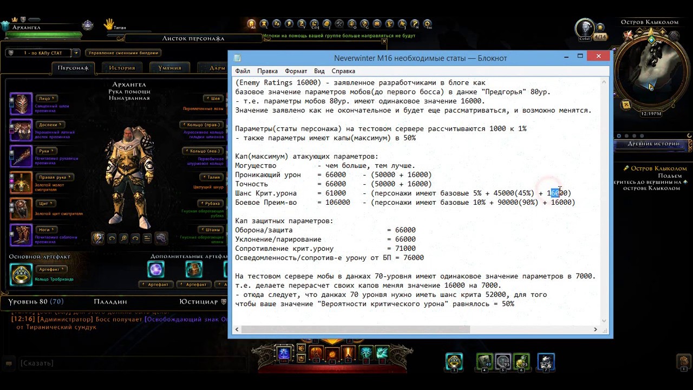The height and width of the screenshot is (390, 693).
Task: Click the boots item icon in Ноги slot
Action: point(22,235)
